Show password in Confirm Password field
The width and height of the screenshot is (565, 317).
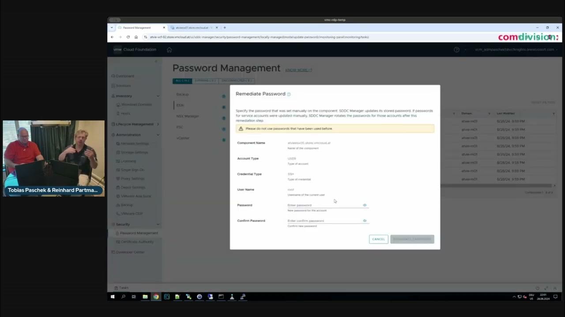(365, 221)
